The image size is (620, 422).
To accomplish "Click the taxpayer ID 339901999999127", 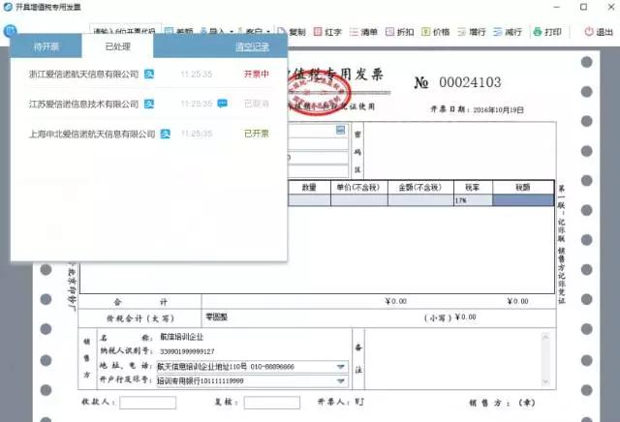I will click(x=187, y=351).
